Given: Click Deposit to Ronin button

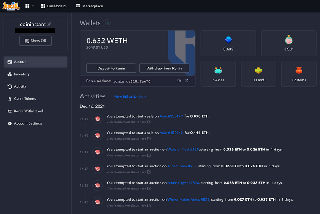Looking at the screenshot, I should click(111, 68).
